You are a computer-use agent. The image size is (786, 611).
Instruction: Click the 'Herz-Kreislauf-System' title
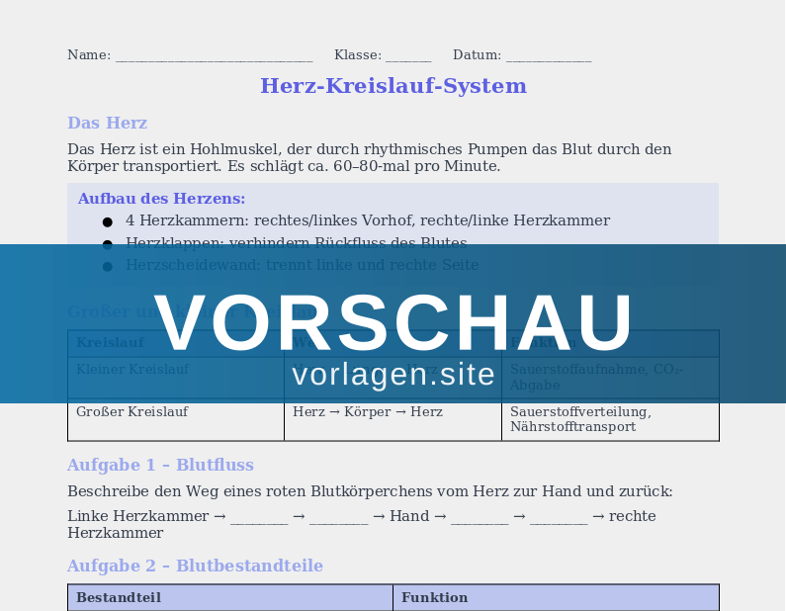coord(393,86)
